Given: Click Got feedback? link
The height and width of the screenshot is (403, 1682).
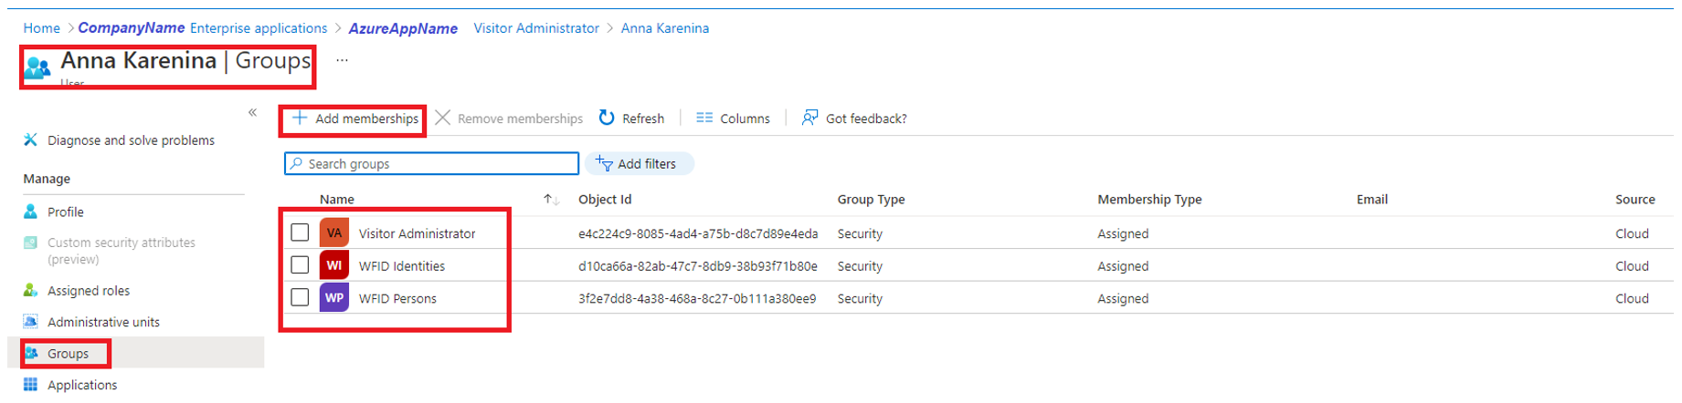Looking at the screenshot, I should coord(854,119).
